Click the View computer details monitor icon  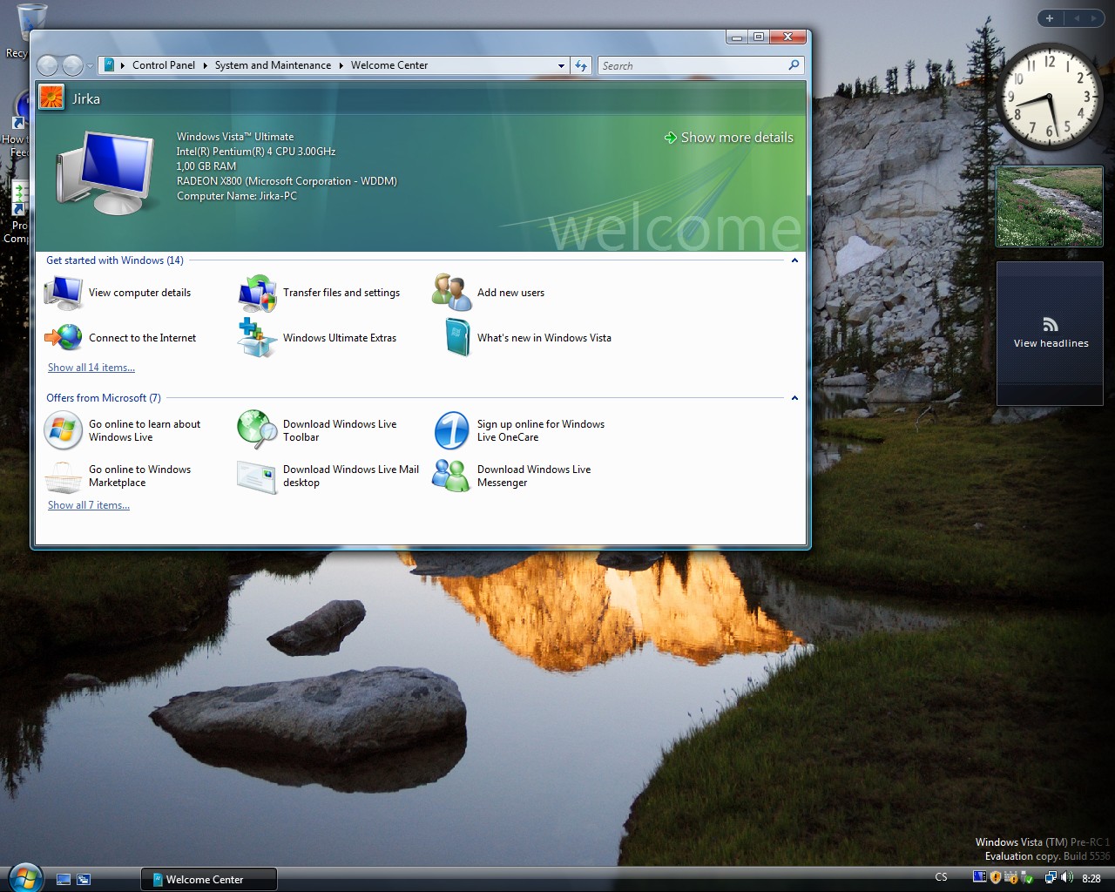64,293
